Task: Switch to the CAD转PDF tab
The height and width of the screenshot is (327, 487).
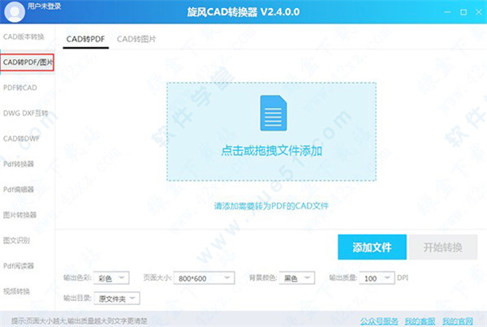Action: (x=84, y=39)
